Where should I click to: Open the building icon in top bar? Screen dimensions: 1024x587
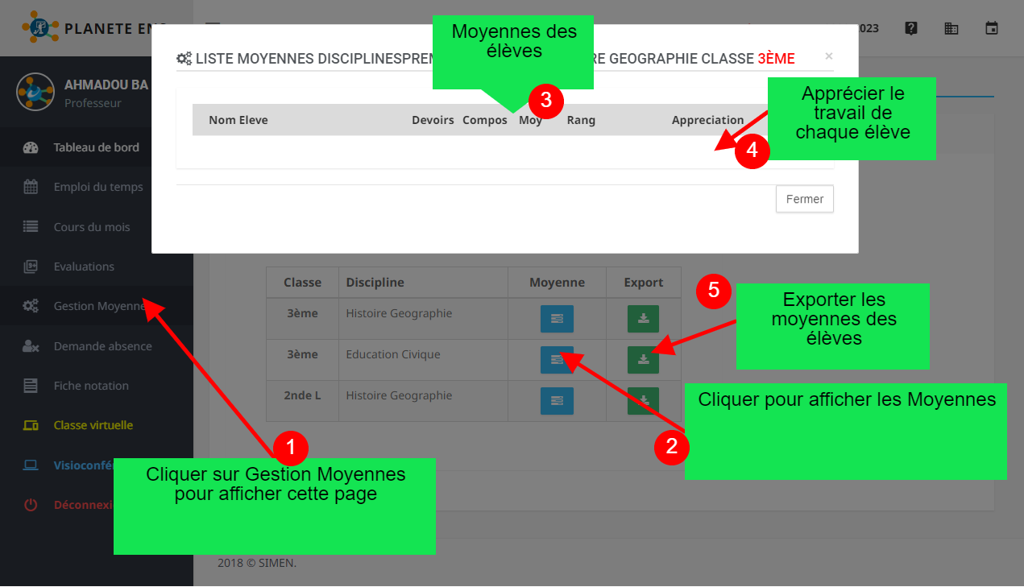tap(951, 28)
